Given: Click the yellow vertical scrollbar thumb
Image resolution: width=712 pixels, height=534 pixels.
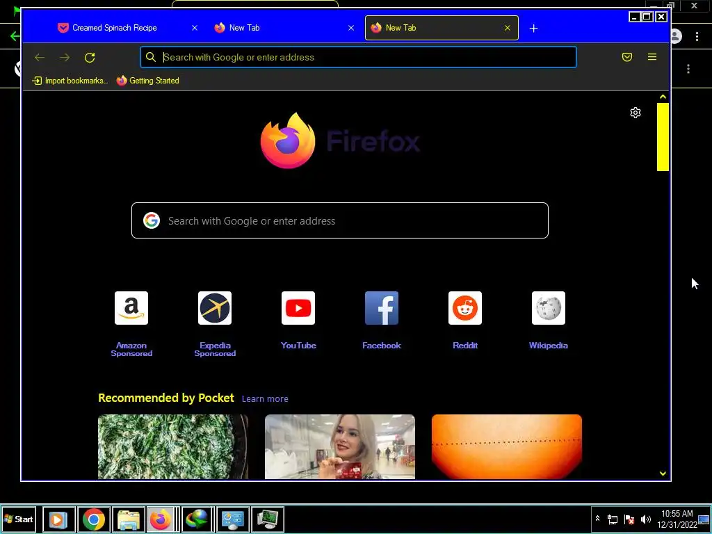Looking at the screenshot, I should 663,137.
